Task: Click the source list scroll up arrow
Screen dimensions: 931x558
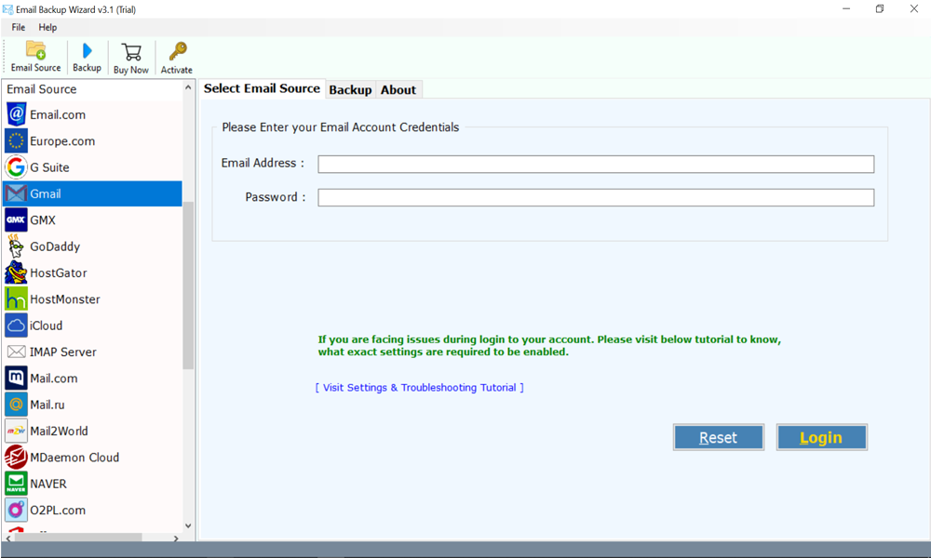Action: [x=188, y=87]
